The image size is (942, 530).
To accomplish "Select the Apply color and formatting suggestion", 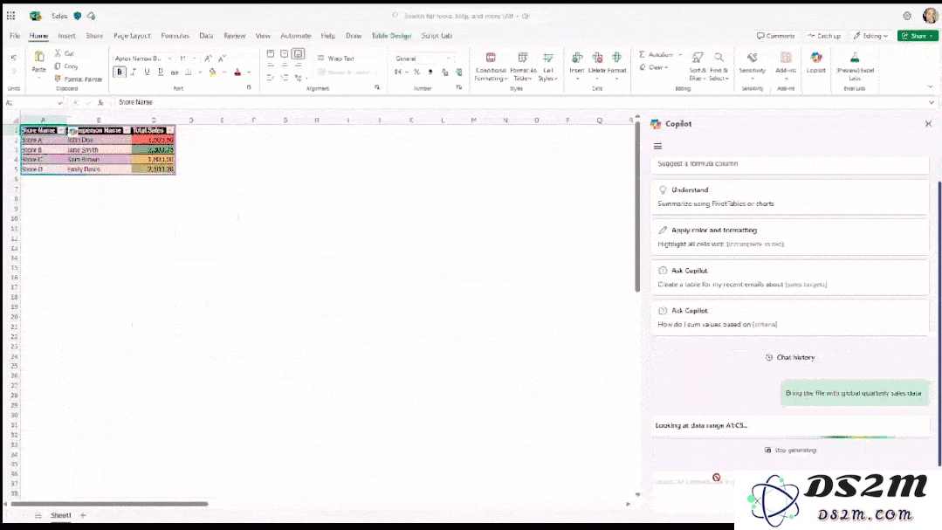I will 790,237.
